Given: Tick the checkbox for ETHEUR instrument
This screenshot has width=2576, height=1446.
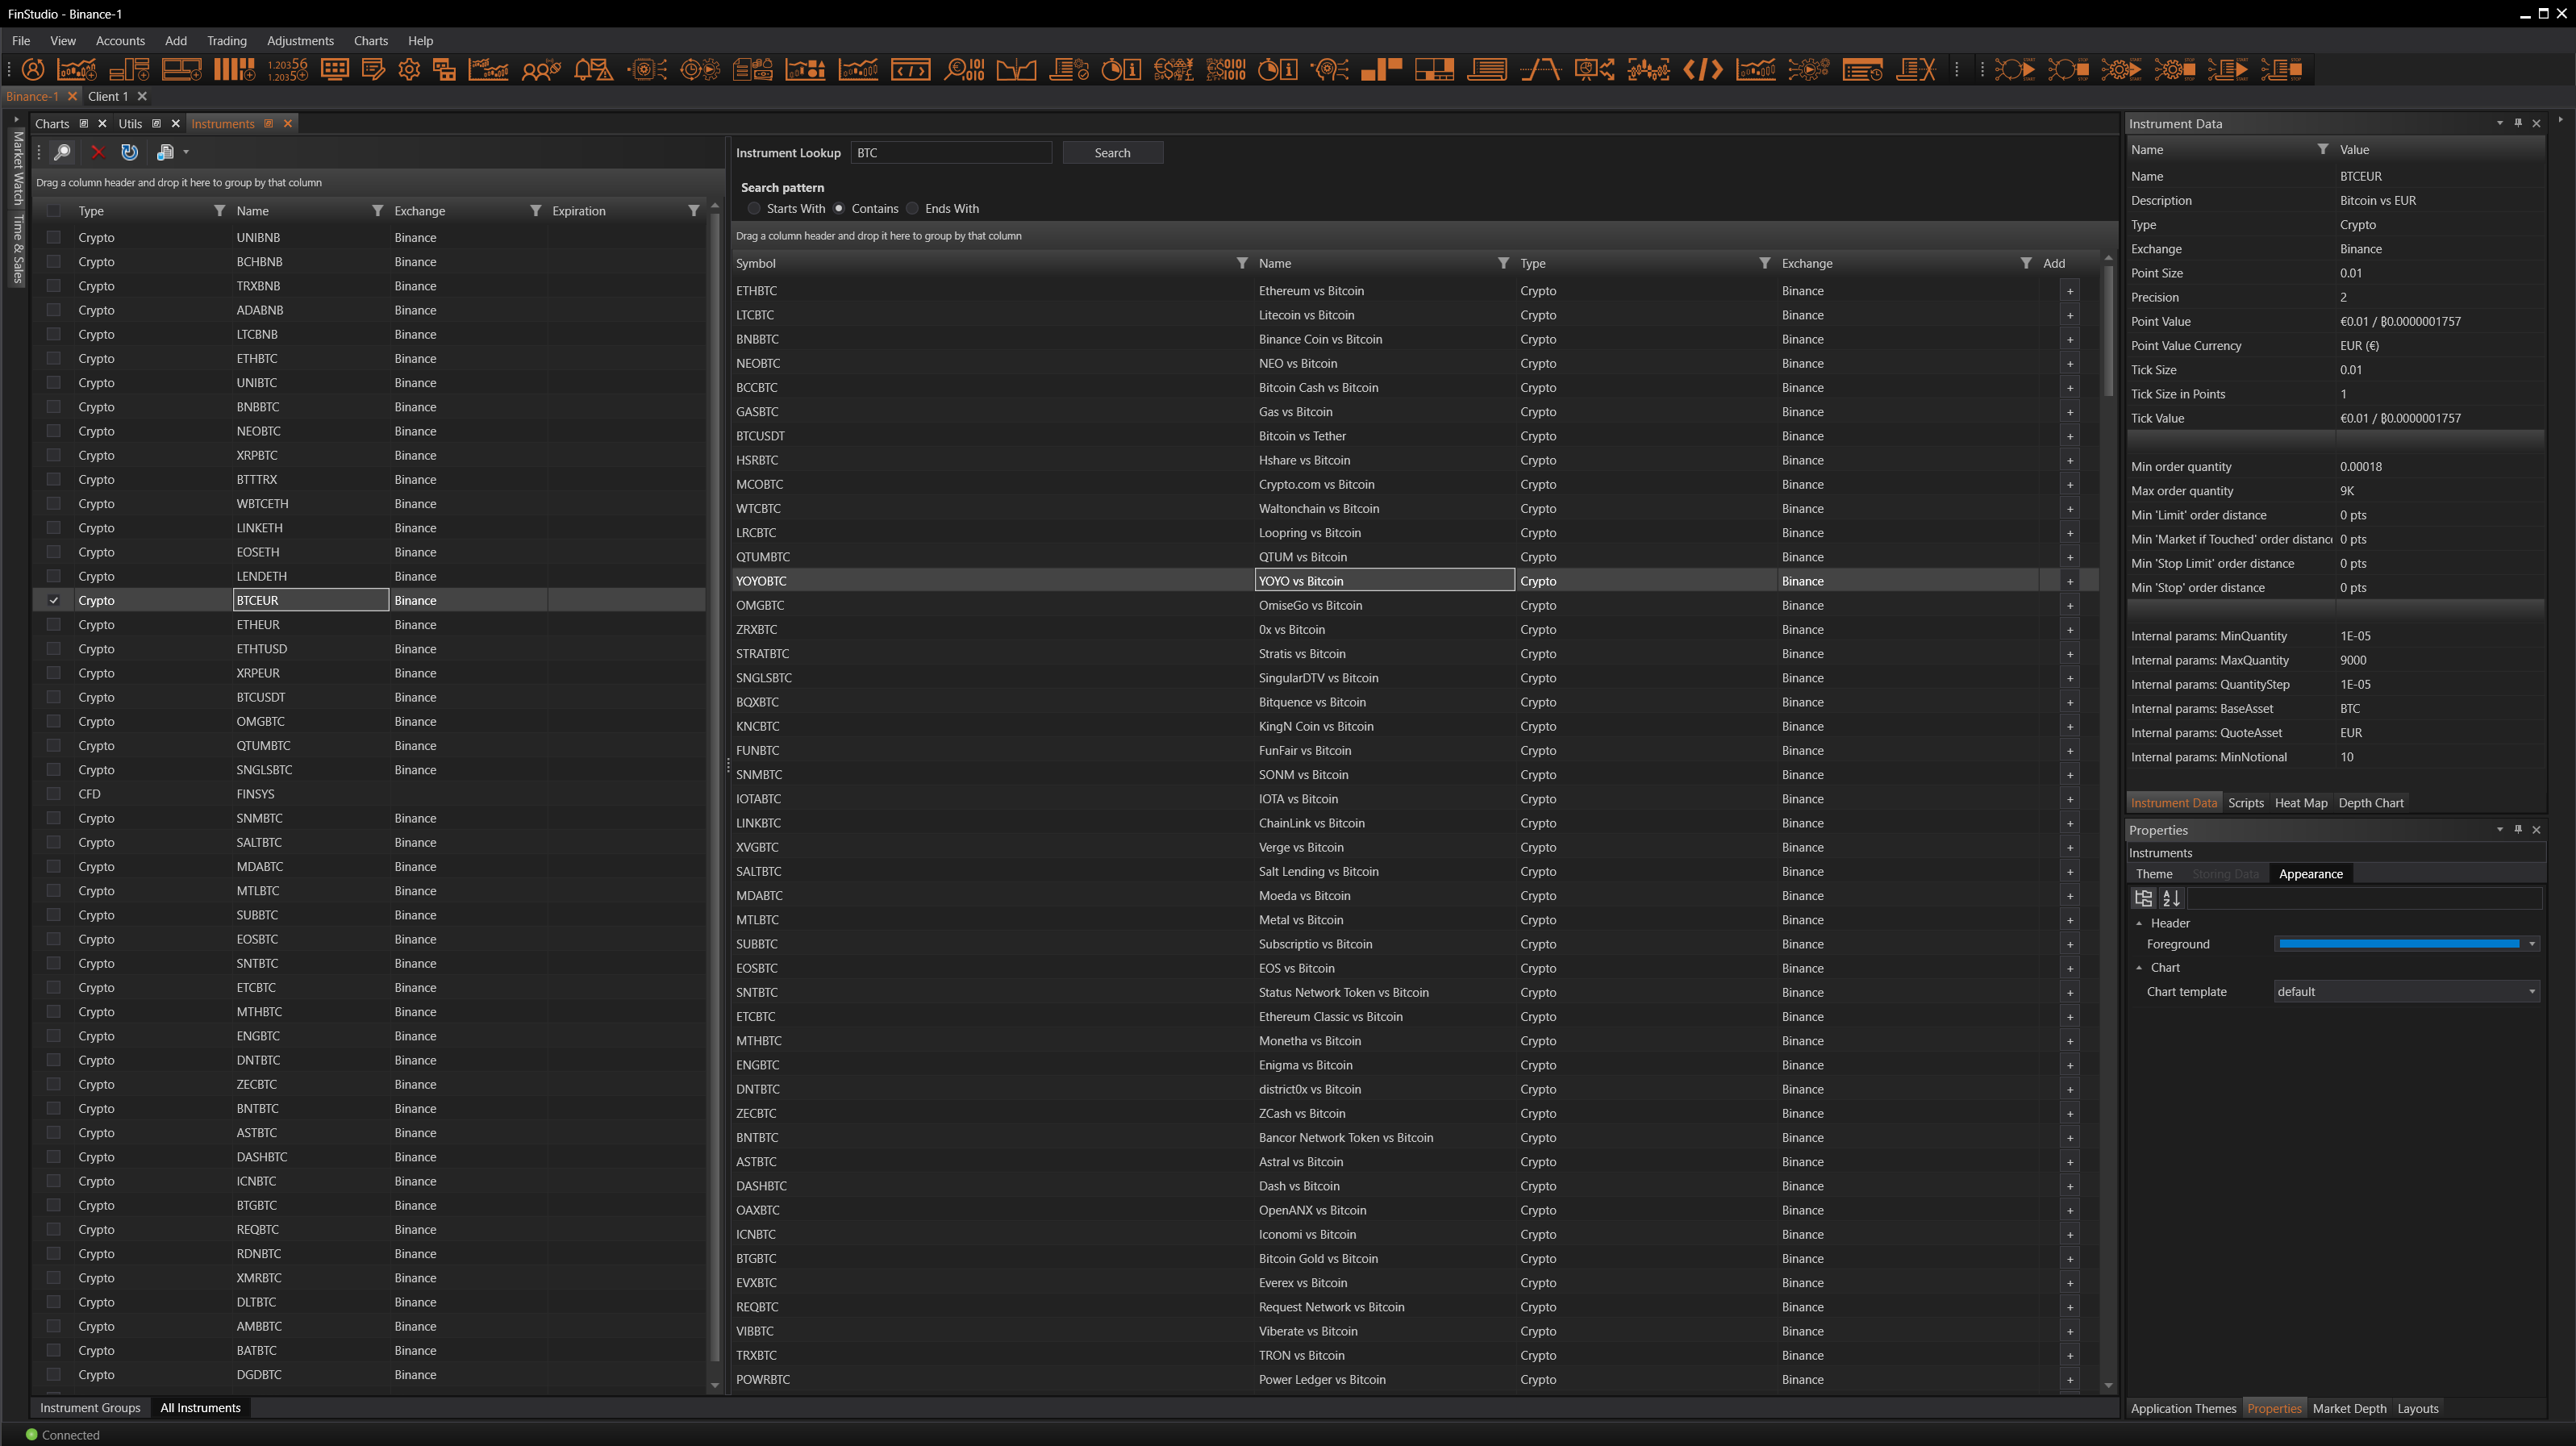Looking at the screenshot, I should [54, 625].
